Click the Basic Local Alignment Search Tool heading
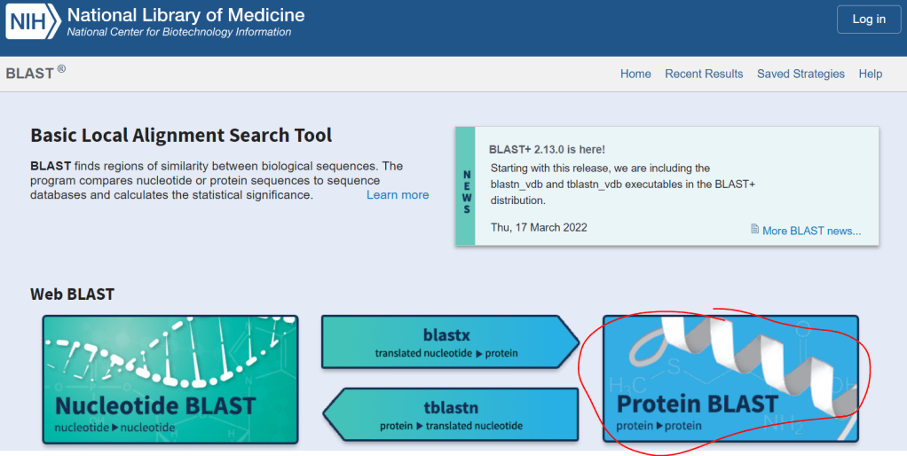The image size is (907, 456). pos(181,136)
